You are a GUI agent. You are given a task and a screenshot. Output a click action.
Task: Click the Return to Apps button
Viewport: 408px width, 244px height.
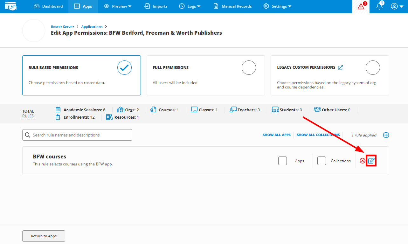click(x=44, y=236)
